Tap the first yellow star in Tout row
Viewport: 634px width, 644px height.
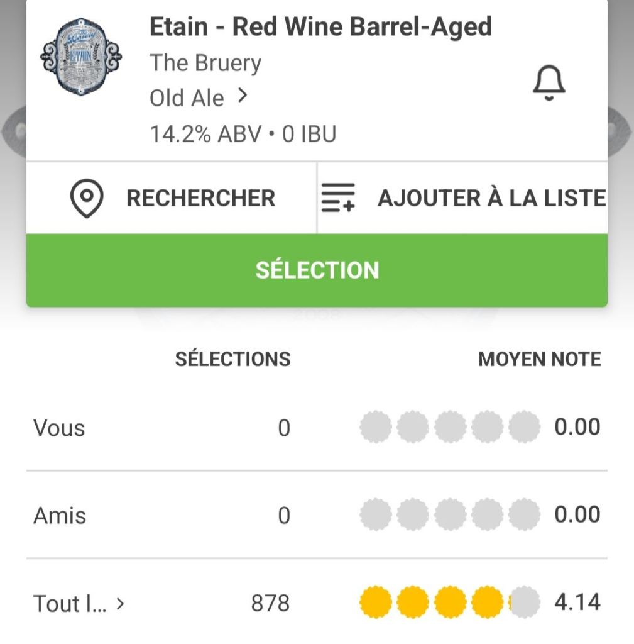coord(375,602)
